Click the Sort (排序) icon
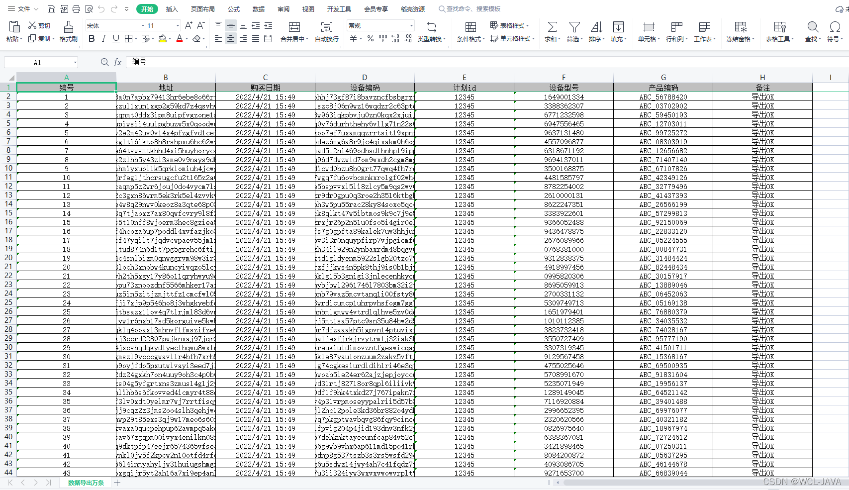 coord(596,27)
